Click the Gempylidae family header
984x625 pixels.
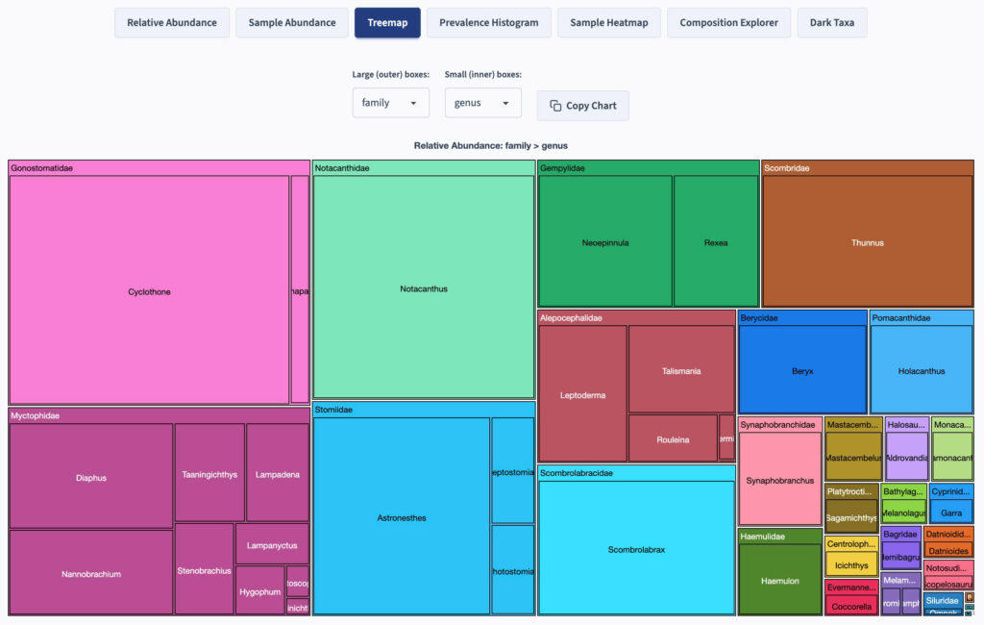tap(649, 167)
